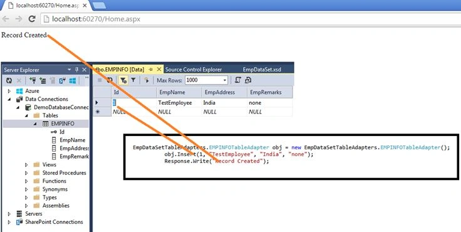Screen dimensions: 461x232
Task: Select the EmpAddress column in the tree
Action: tap(74, 149)
